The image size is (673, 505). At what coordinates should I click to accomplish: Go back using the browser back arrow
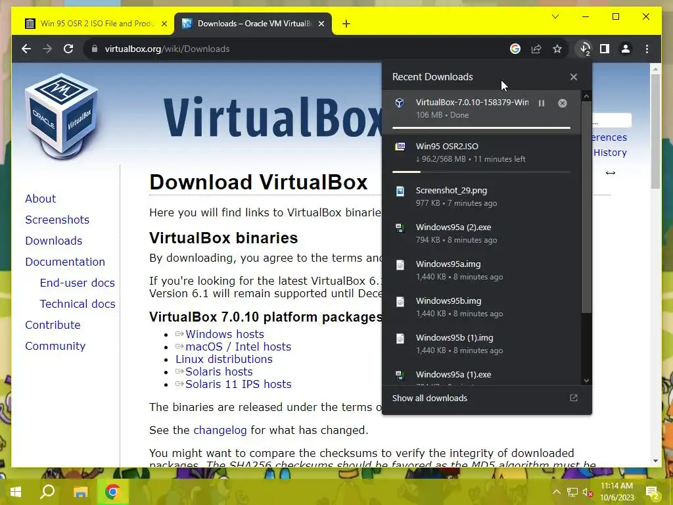(26, 49)
